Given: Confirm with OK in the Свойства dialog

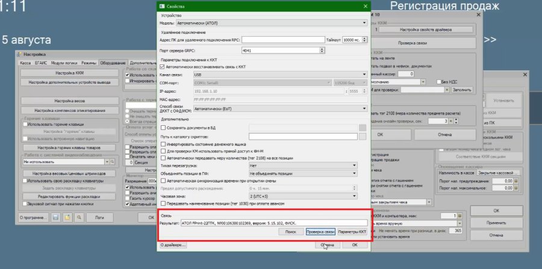Looking at the screenshot, I should pyautogui.click(x=355, y=245).
